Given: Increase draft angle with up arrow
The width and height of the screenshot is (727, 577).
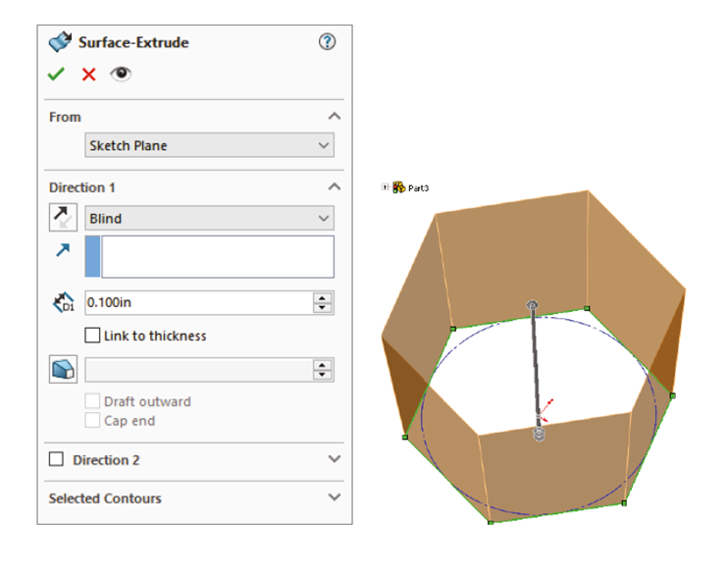Looking at the screenshot, I should point(322,365).
